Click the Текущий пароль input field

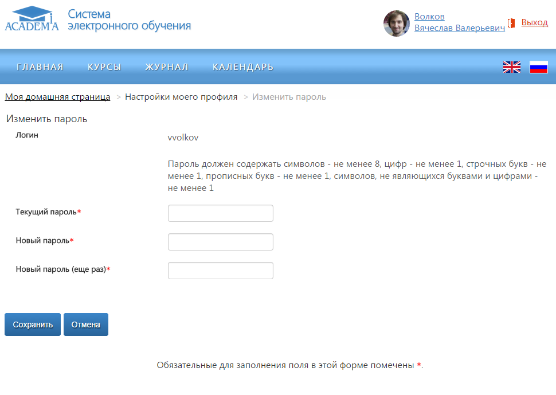click(x=221, y=213)
